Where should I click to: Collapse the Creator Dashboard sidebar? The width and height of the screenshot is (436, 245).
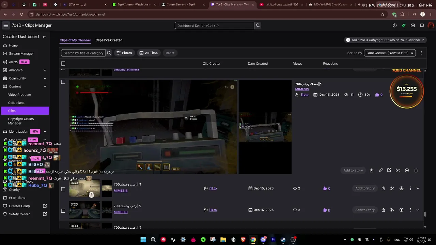(x=45, y=37)
